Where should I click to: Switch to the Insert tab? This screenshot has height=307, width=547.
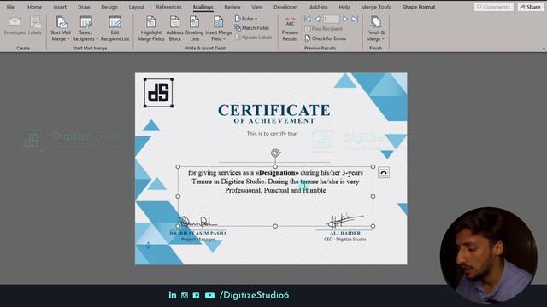[x=60, y=7]
